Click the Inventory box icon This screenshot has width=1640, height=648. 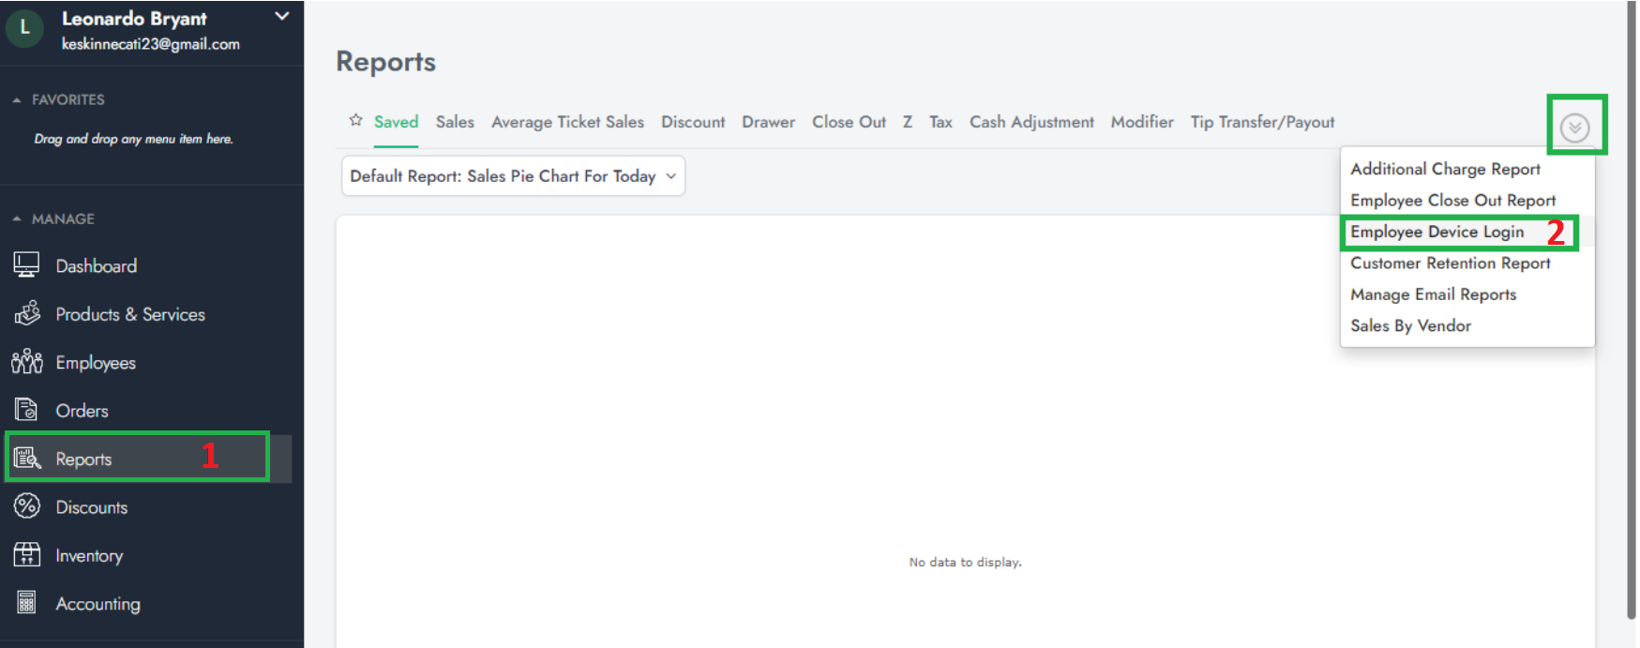coord(26,555)
